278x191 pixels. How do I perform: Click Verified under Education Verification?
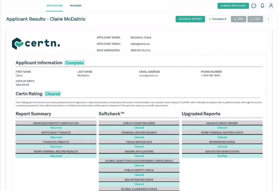point(222,156)
